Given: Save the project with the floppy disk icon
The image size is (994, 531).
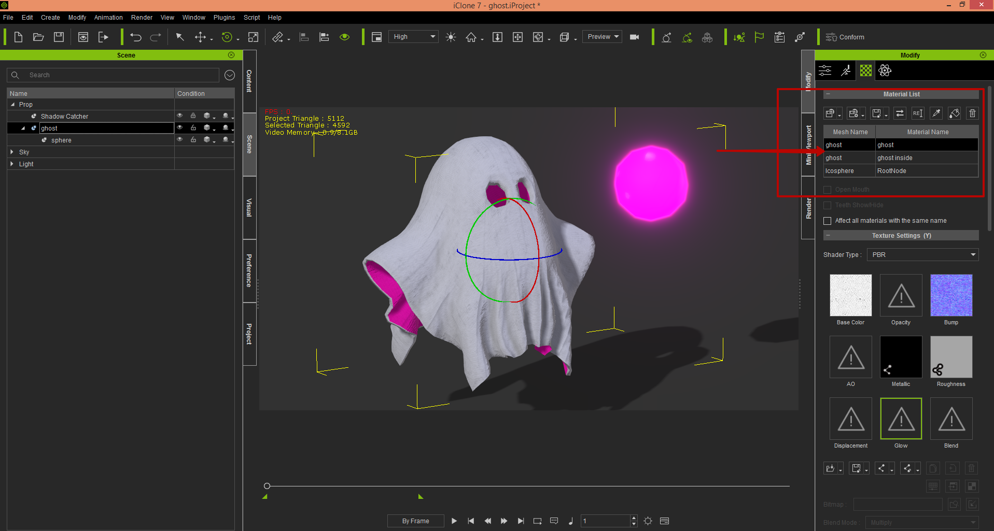Looking at the screenshot, I should coord(59,37).
